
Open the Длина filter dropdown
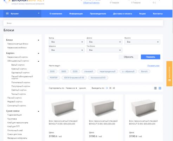click(104, 42)
